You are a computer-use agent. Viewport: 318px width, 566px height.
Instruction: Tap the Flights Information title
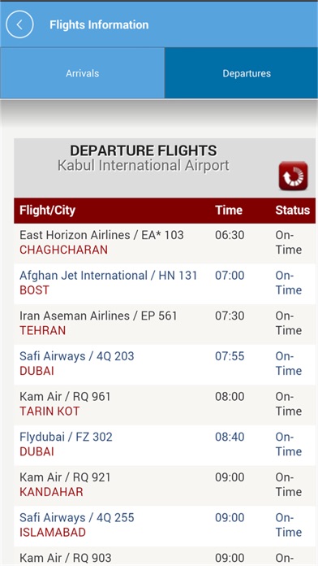(x=99, y=24)
